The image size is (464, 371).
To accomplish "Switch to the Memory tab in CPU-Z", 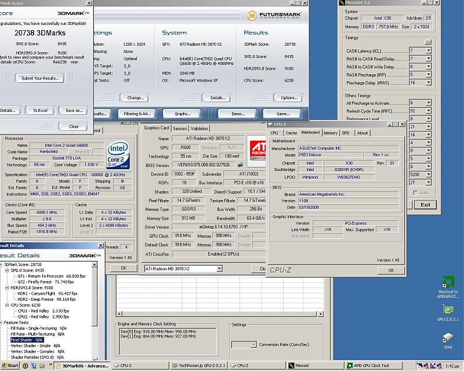I will [x=330, y=133].
